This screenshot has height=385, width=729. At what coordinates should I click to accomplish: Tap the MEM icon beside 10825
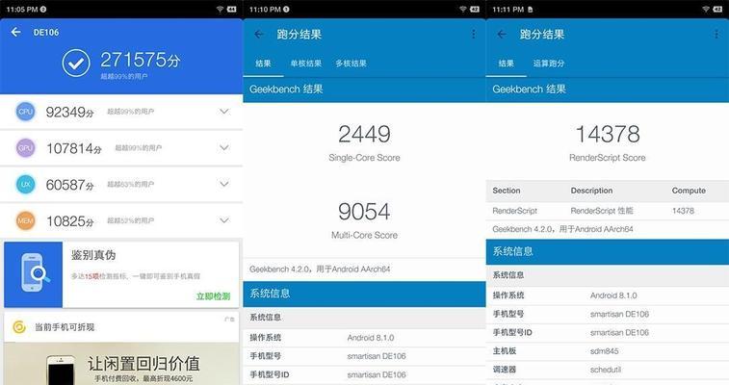(x=26, y=220)
